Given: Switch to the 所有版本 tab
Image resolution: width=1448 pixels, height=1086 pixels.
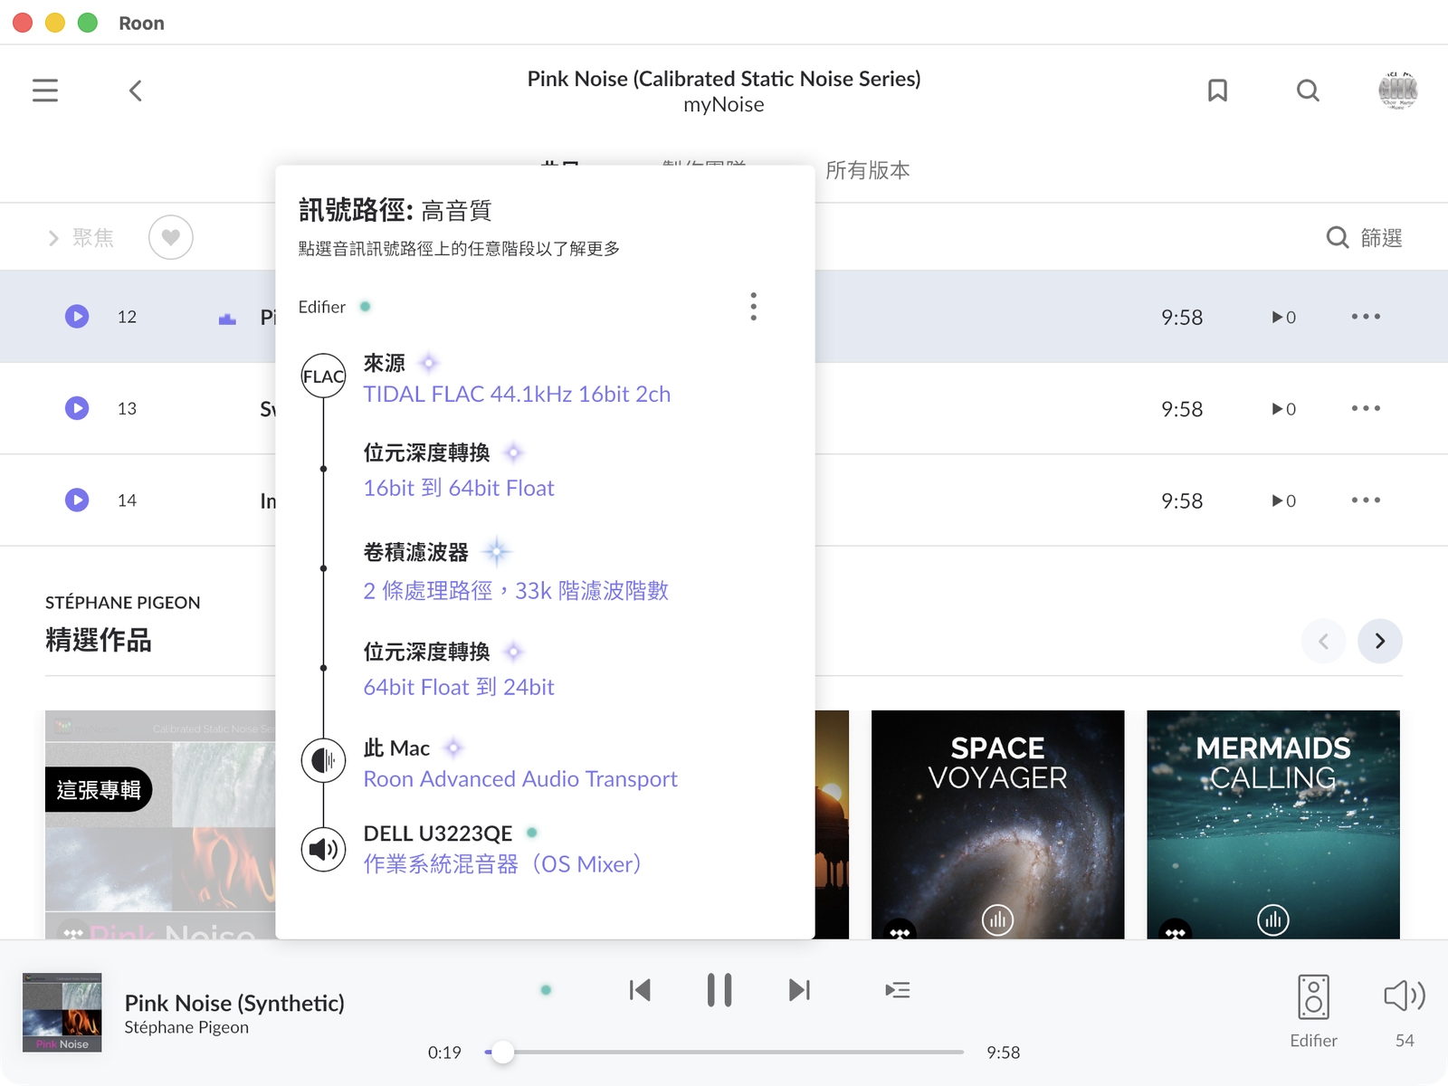Looking at the screenshot, I should tap(867, 170).
